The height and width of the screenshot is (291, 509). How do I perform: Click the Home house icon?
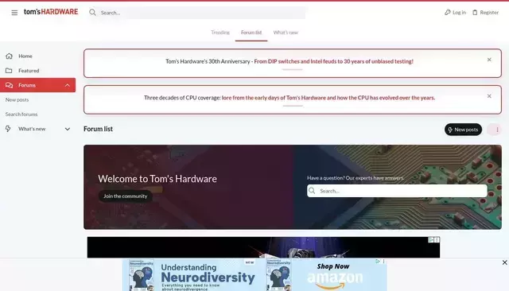click(x=9, y=56)
